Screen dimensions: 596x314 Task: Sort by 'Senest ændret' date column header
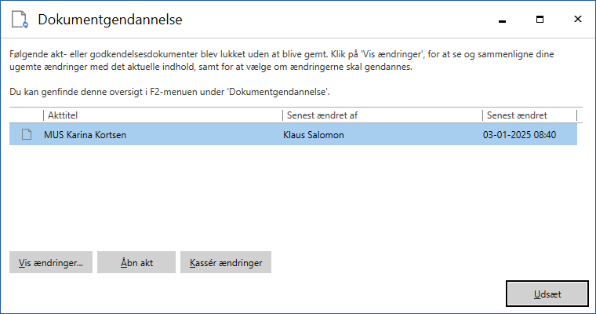point(529,115)
